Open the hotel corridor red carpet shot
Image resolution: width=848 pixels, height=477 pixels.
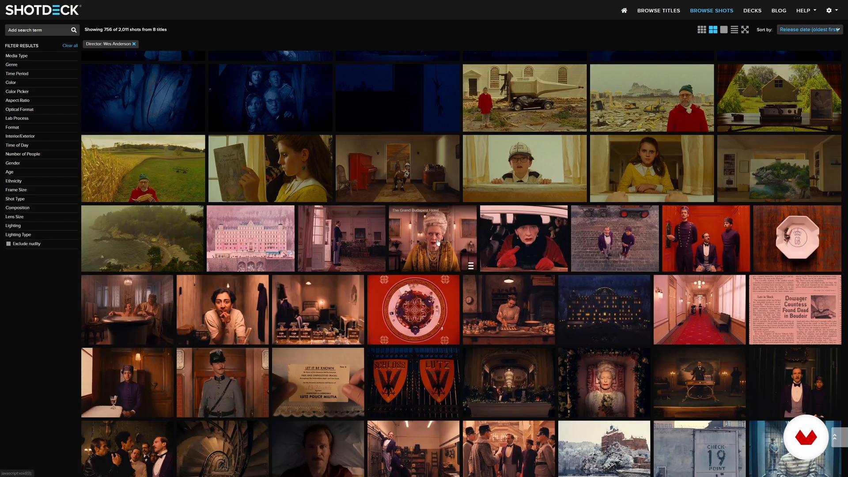pyautogui.click(x=700, y=310)
